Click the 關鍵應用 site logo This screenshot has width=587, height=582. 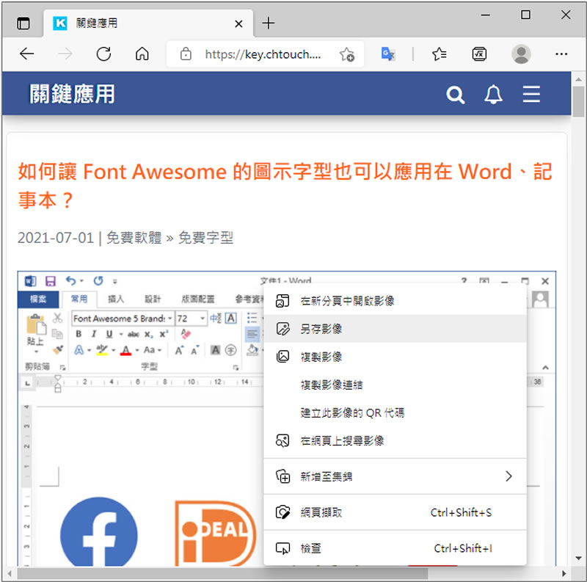(72, 94)
